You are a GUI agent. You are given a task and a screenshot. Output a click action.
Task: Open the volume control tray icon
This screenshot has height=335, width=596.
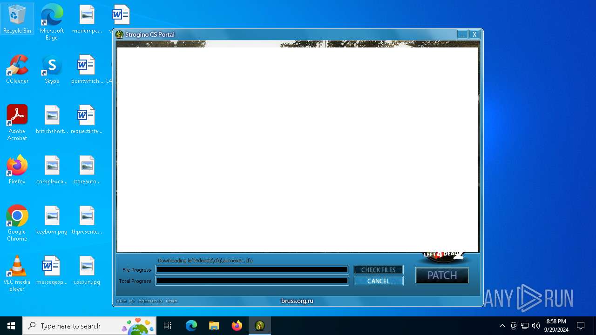coord(536,326)
